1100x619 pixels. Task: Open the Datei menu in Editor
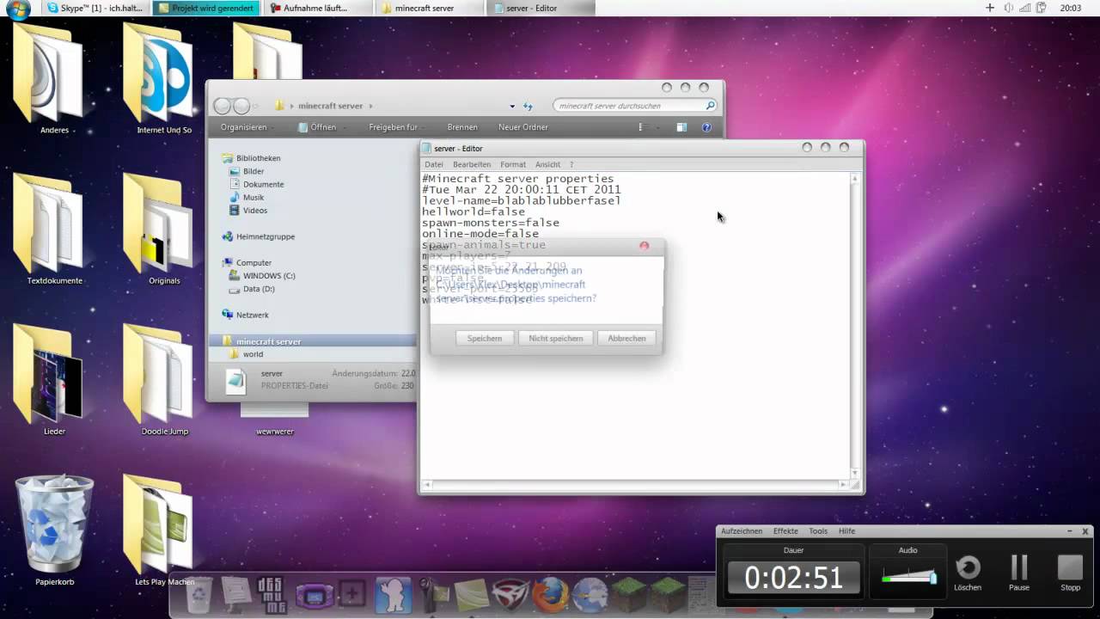pos(434,164)
